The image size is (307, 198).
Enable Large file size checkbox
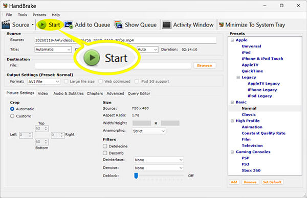click(66, 81)
